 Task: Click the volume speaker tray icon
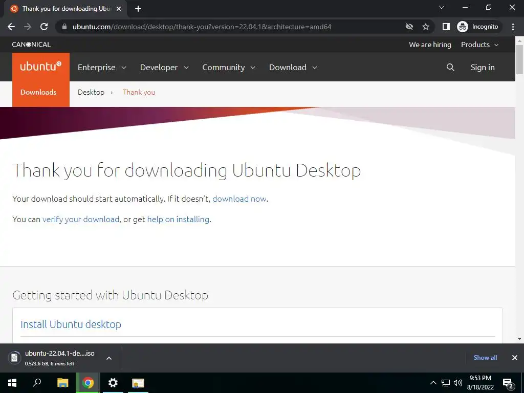[x=457, y=383]
